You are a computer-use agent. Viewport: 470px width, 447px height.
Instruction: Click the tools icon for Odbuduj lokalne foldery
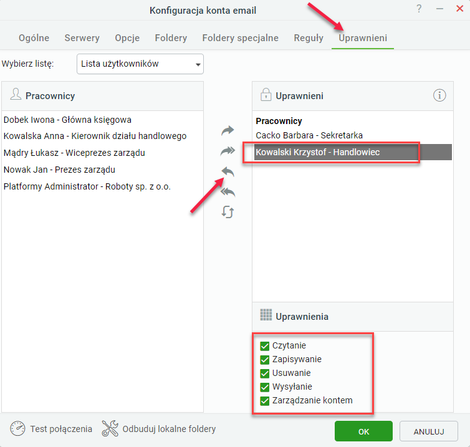(110, 428)
